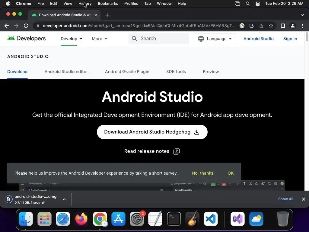Bookmark this page with the star icon
This screenshot has width=309, height=232.
(271, 26)
